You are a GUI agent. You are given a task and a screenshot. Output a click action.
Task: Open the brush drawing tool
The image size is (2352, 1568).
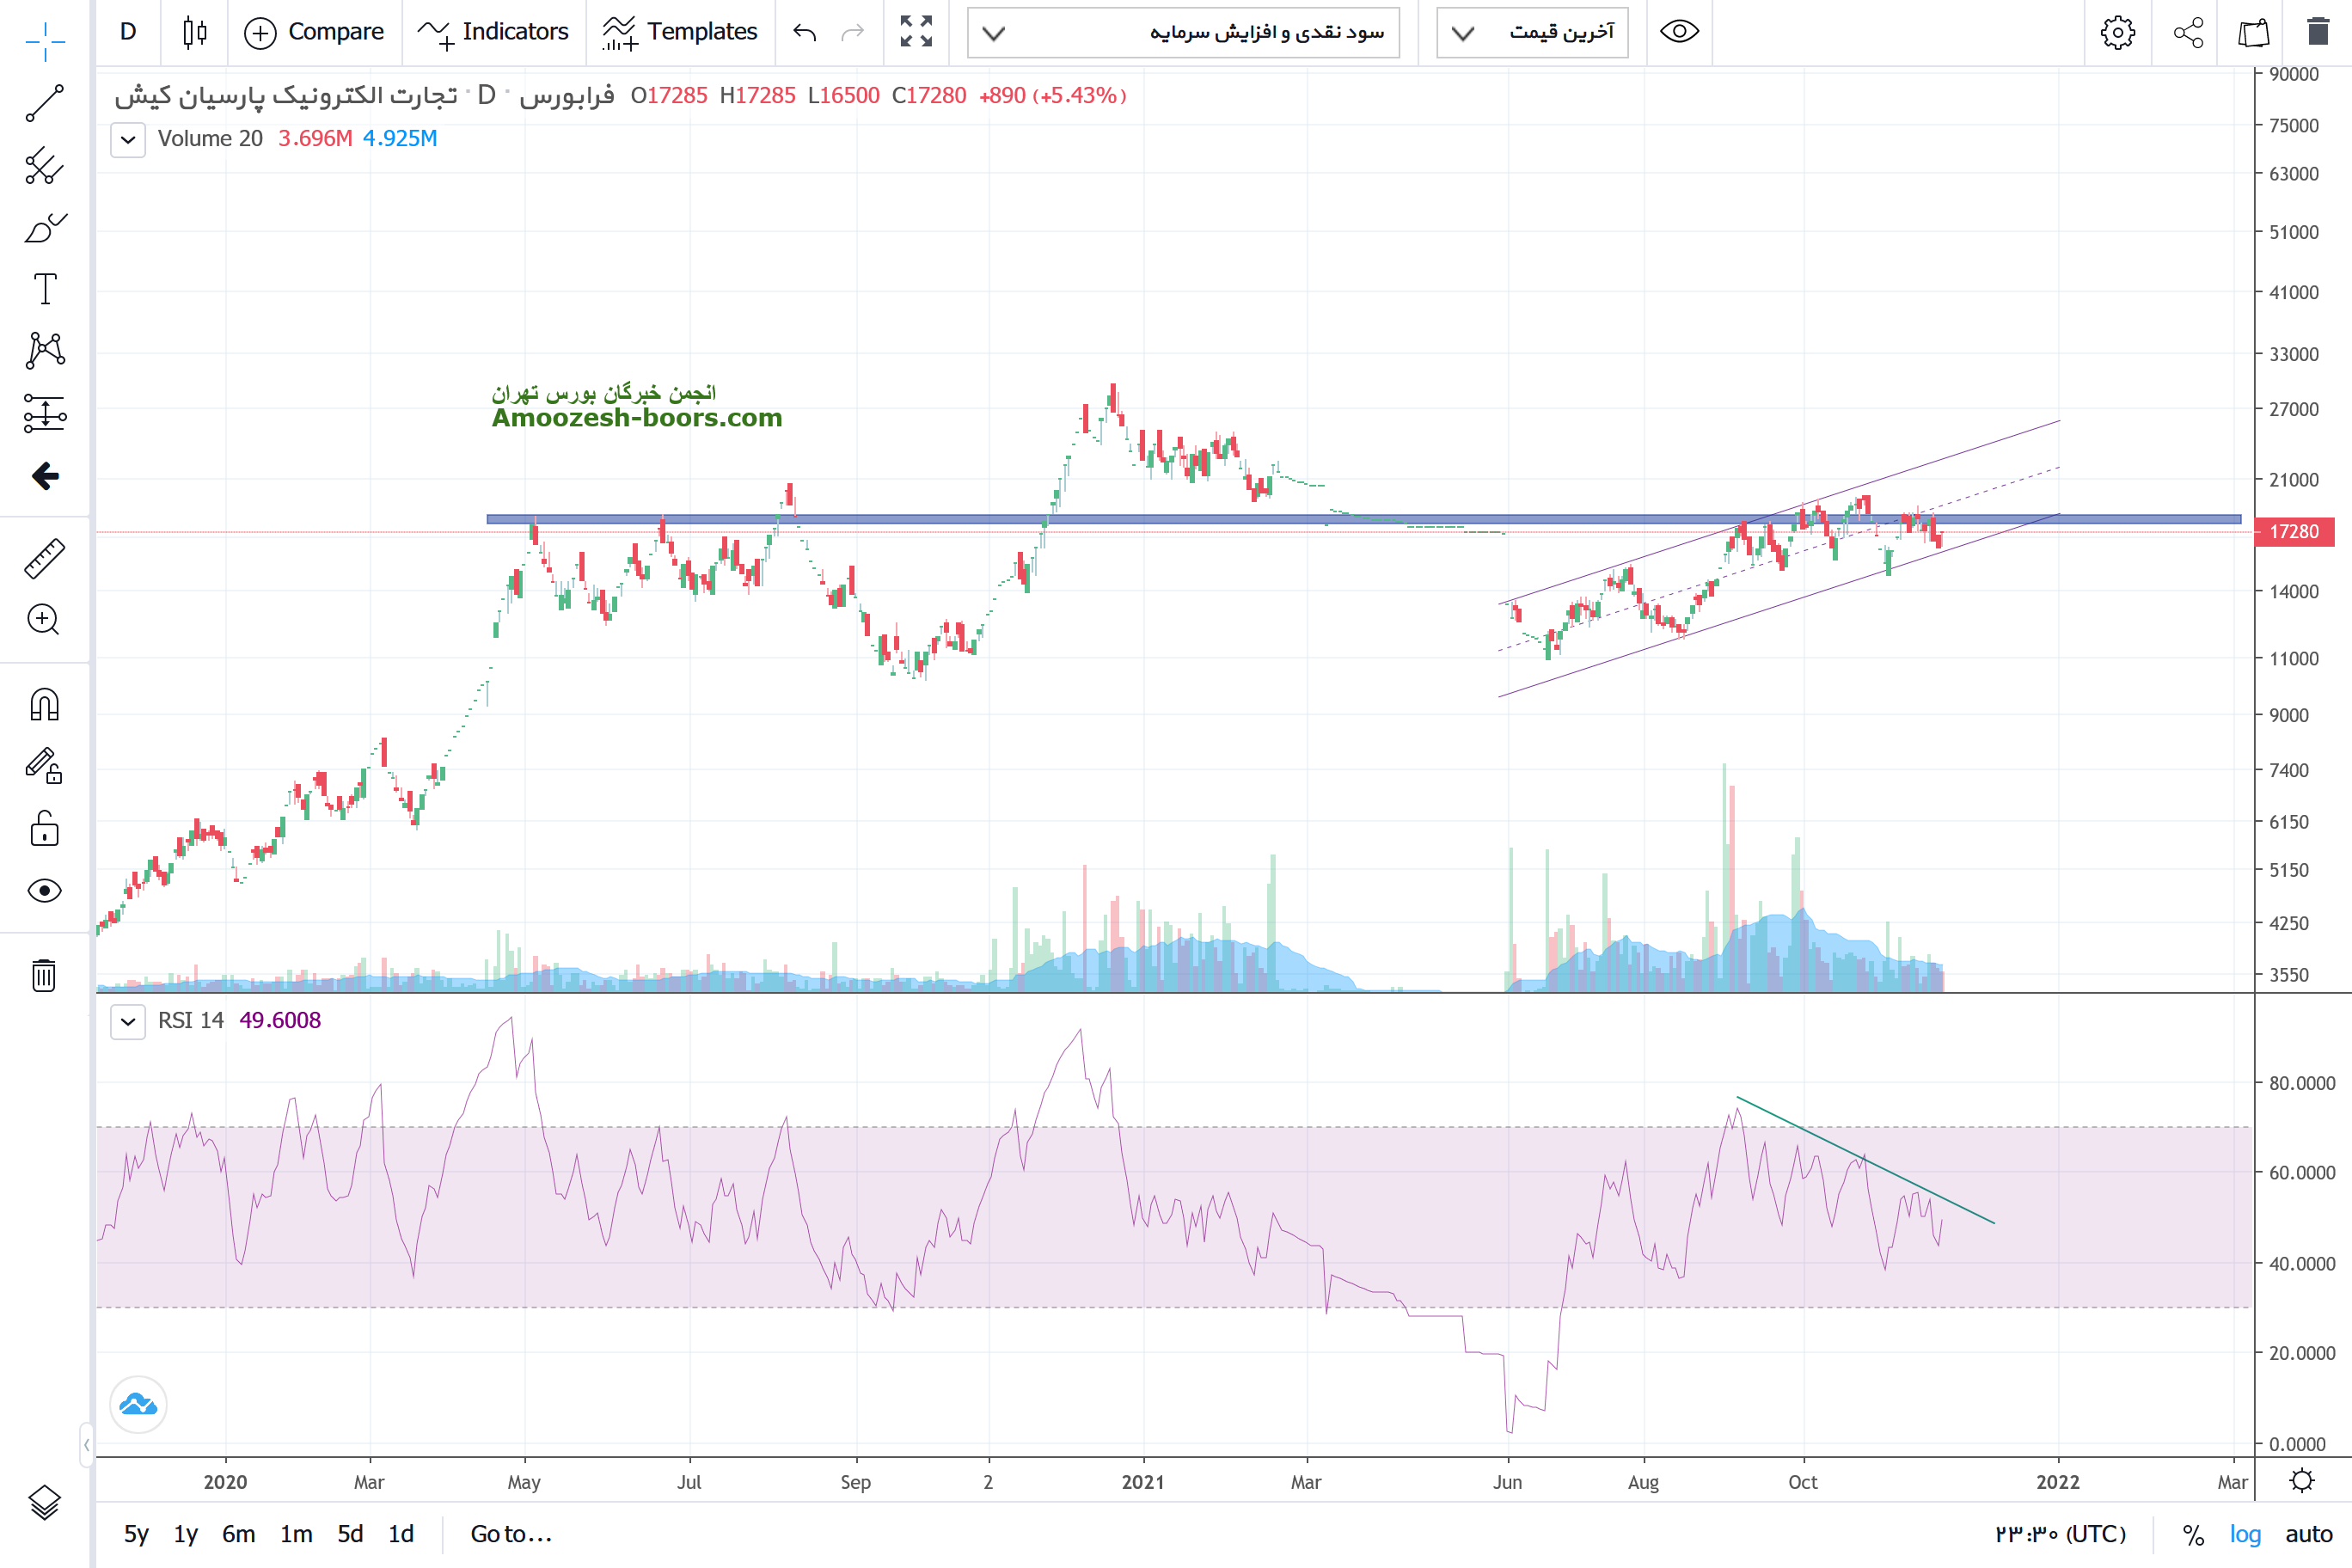click(44, 228)
